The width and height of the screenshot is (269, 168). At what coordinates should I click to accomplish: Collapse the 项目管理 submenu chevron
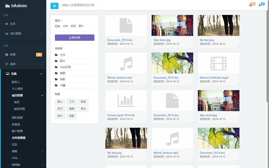[42, 95]
